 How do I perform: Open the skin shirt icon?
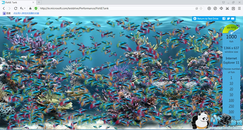223,2
